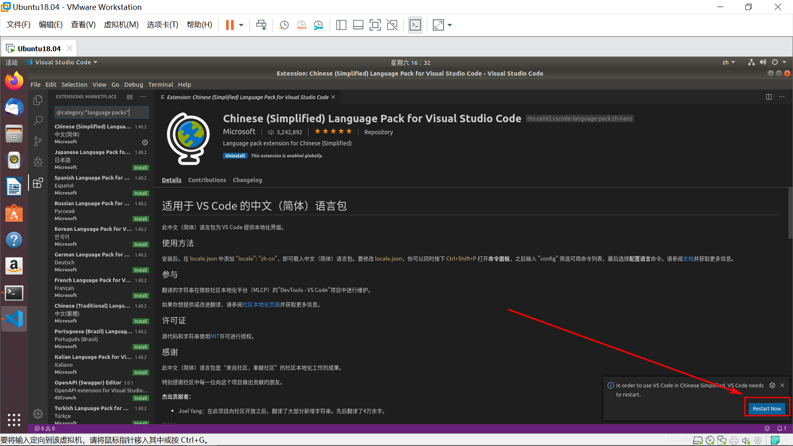This screenshot has width=793, height=446.
Task: Click the Chinese Simplified extension gear icon
Action: [145, 142]
